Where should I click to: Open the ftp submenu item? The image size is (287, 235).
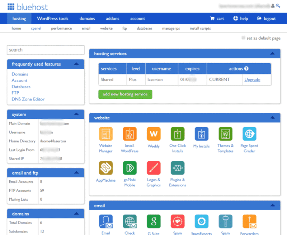[124, 29]
